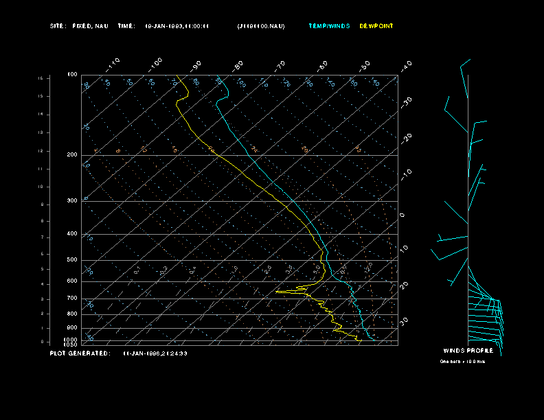Click the file name in parentheses ending ".NAU)"
This screenshot has width=544, height=420.
coord(261,26)
